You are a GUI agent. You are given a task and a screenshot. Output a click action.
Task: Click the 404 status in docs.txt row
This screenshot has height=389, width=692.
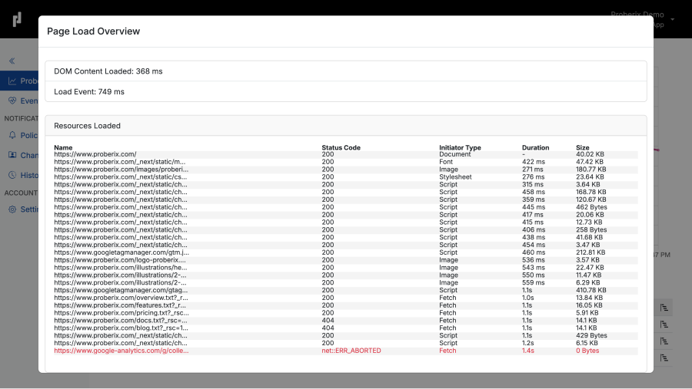pos(328,320)
